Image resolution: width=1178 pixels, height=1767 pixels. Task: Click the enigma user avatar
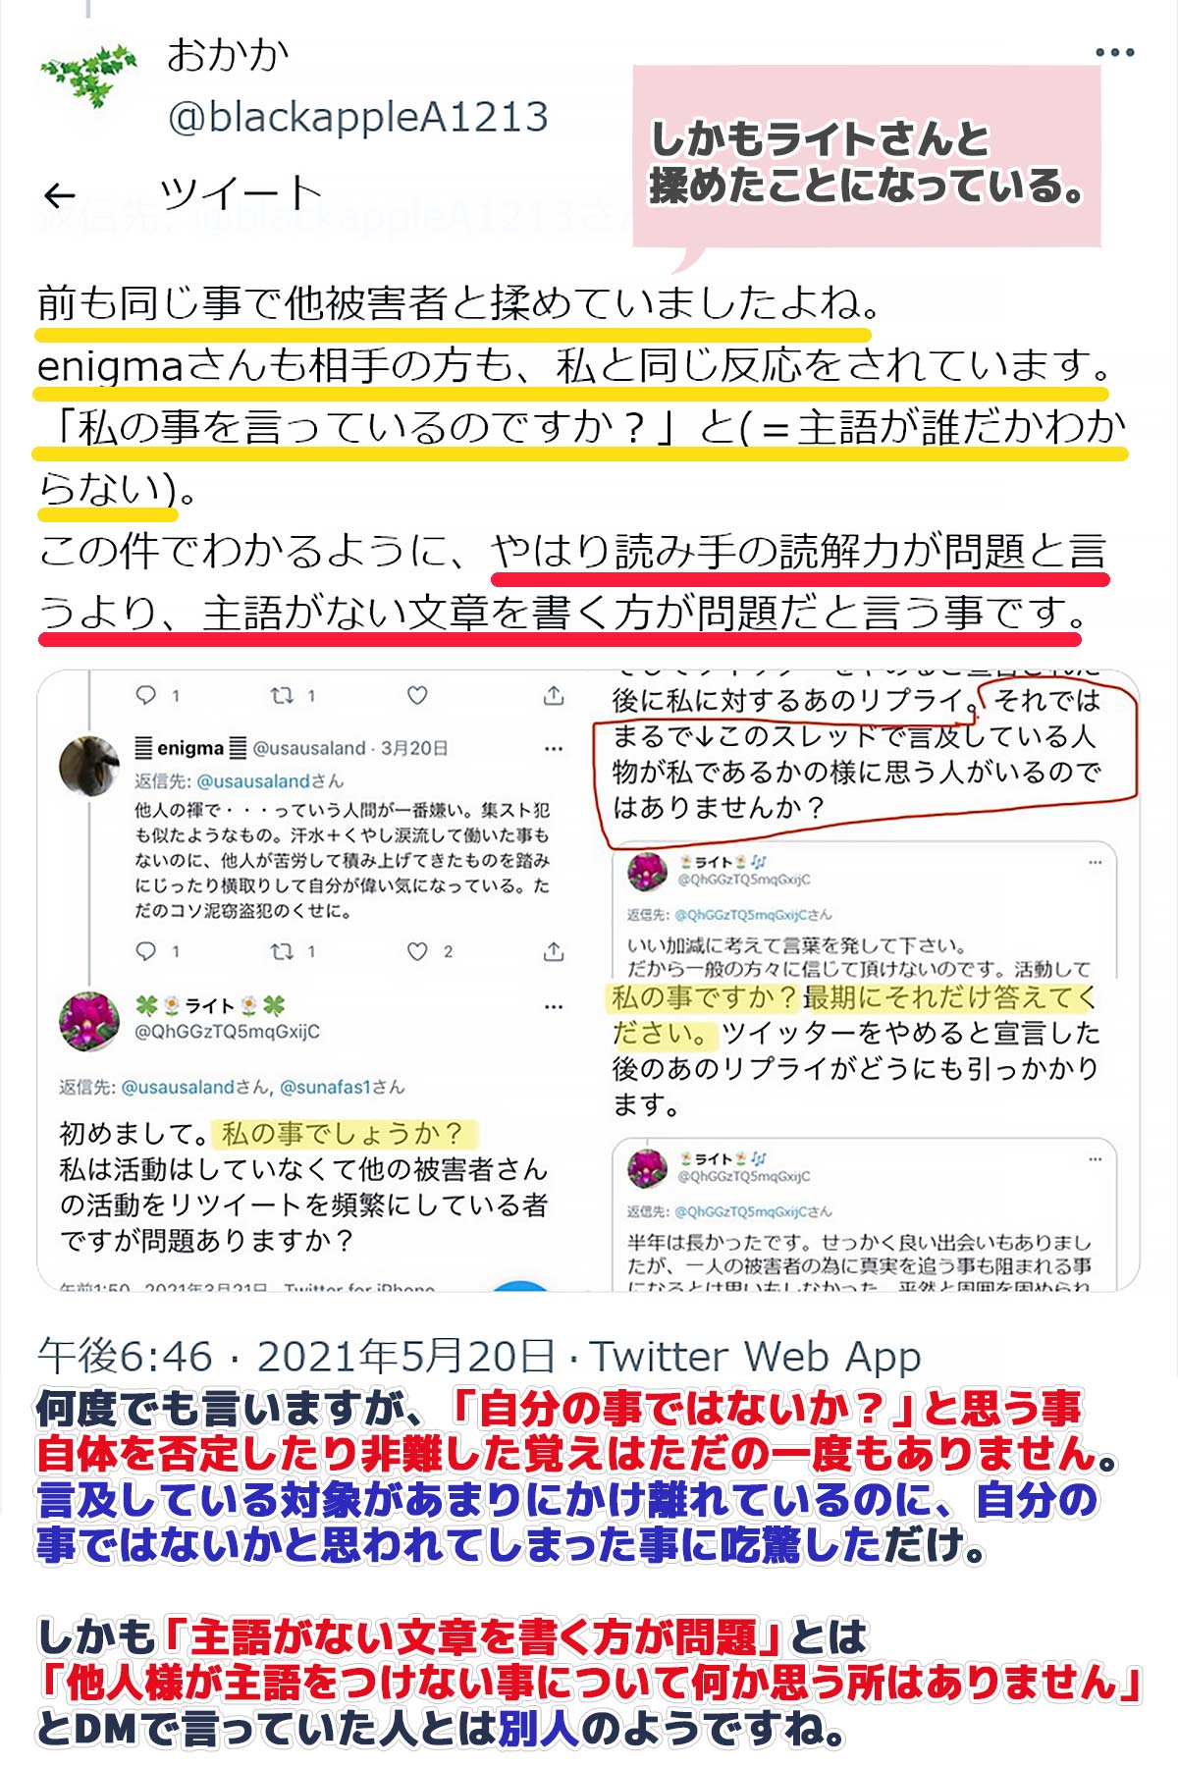click(x=89, y=765)
